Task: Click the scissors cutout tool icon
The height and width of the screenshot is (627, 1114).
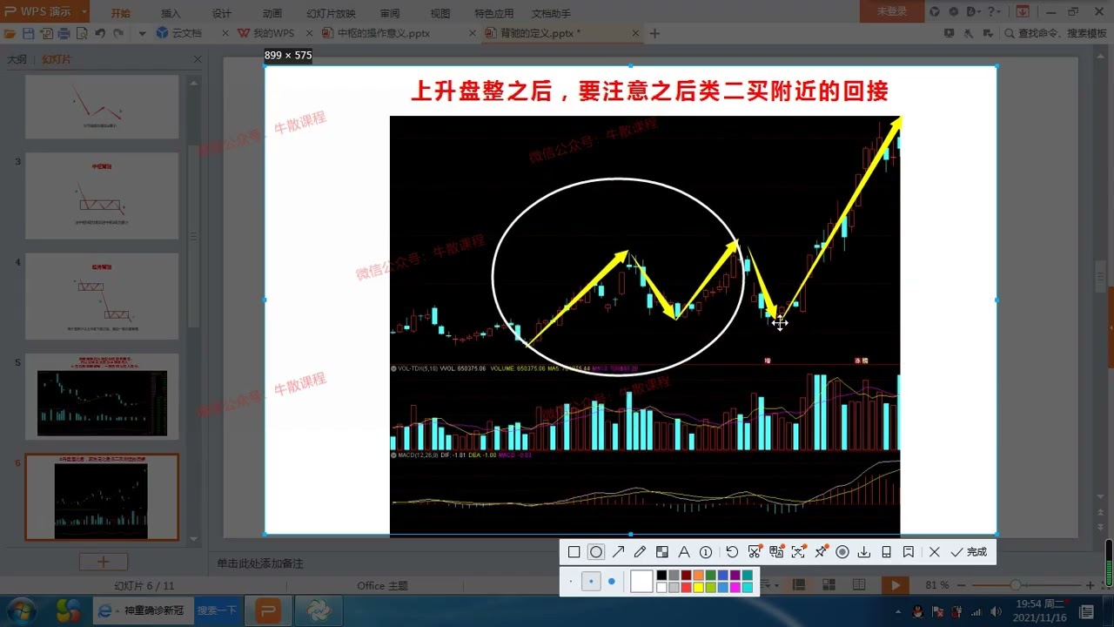Action: (x=755, y=552)
